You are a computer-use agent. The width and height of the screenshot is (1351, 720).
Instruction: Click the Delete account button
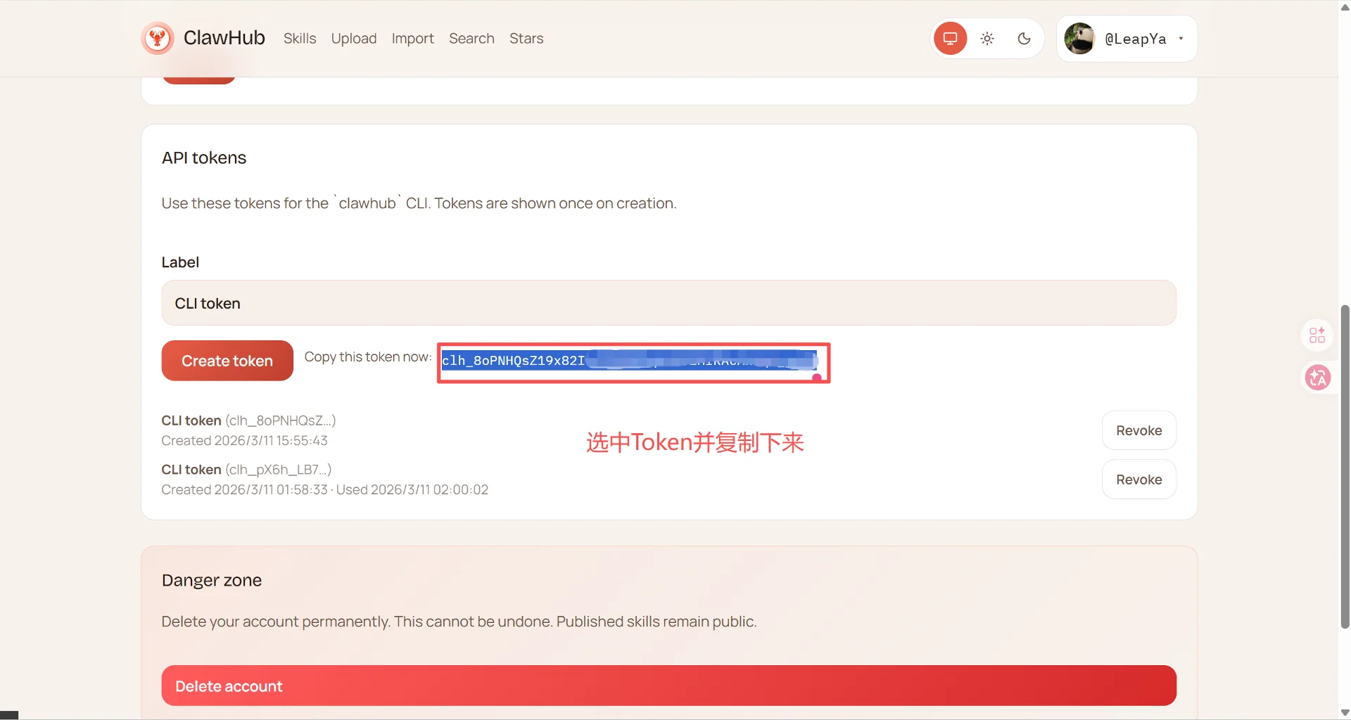(x=668, y=686)
